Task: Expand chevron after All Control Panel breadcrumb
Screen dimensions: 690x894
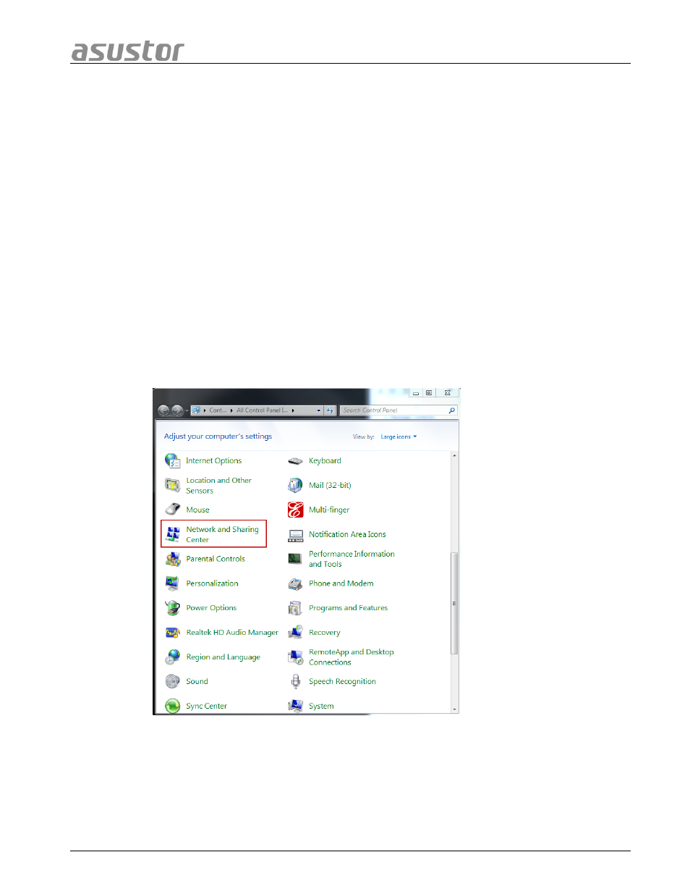Action: [x=293, y=410]
